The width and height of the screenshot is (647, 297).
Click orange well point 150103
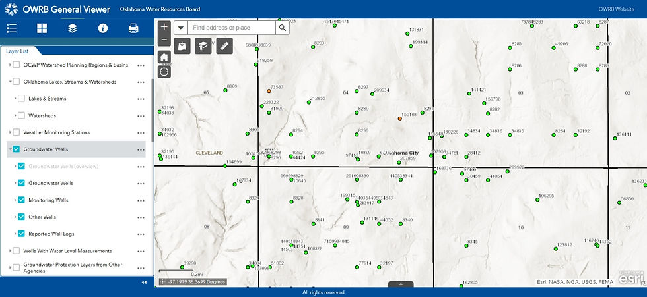(x=399, y=118)
